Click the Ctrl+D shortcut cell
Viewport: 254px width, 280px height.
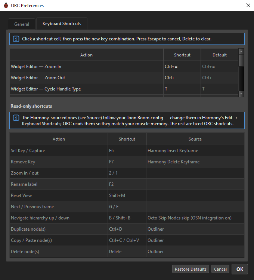[x=127, y=229]
